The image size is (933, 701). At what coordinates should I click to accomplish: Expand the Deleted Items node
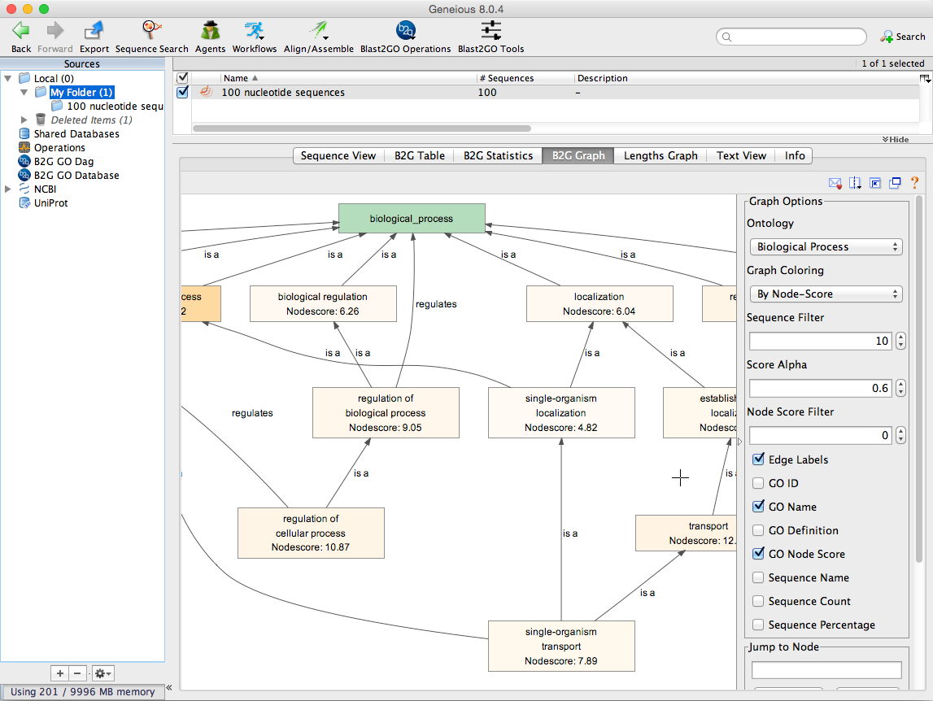[24, 120]
